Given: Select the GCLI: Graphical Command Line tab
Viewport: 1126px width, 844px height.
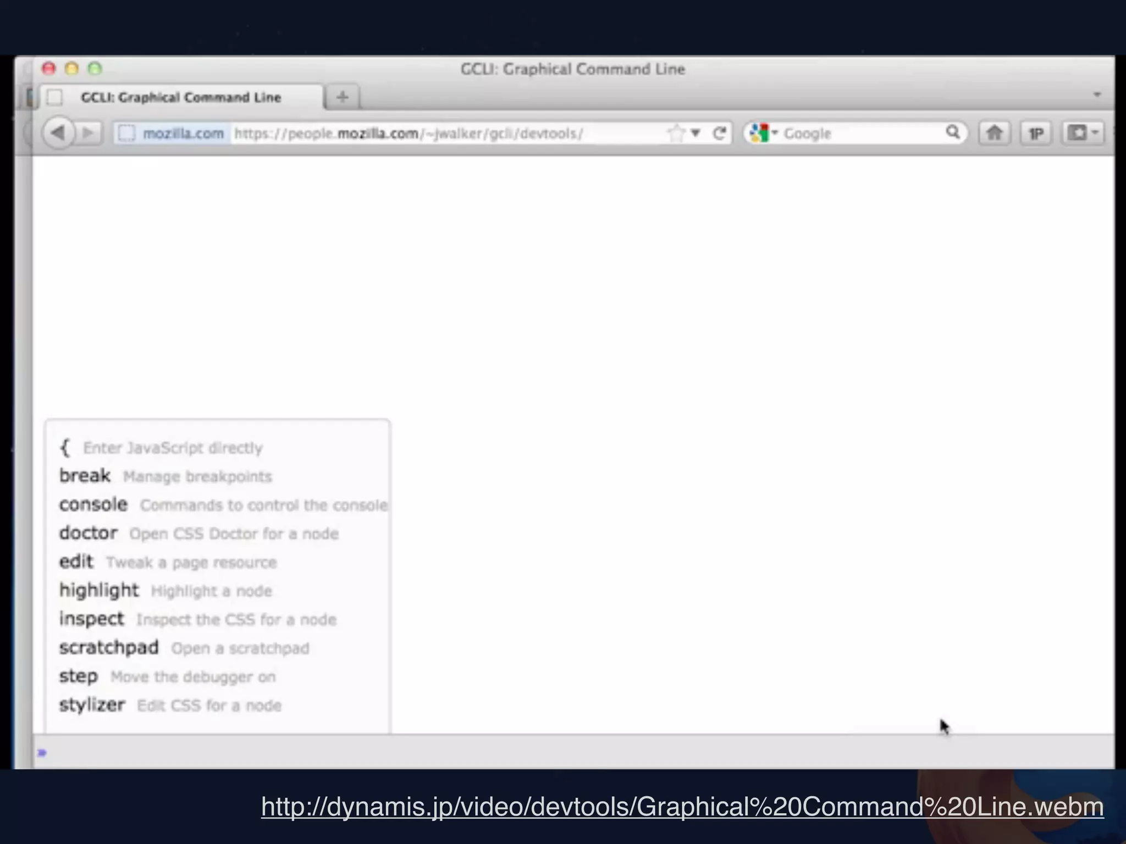Looking at the screenshot, I should click(181, 97).
